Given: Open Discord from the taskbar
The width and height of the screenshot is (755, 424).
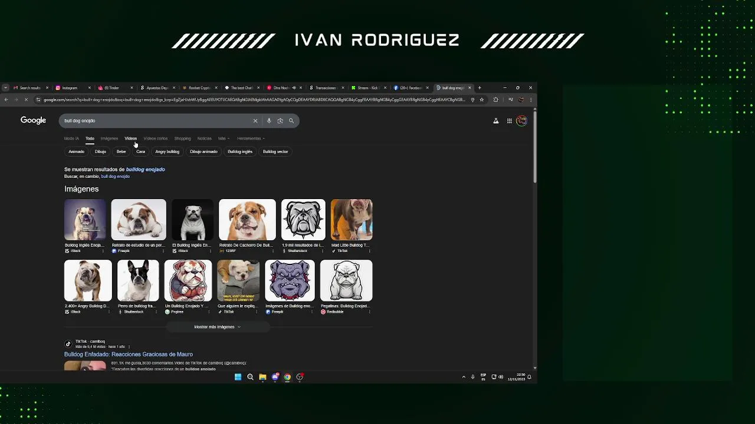Looking at the screenshot, I should point(275,377).
